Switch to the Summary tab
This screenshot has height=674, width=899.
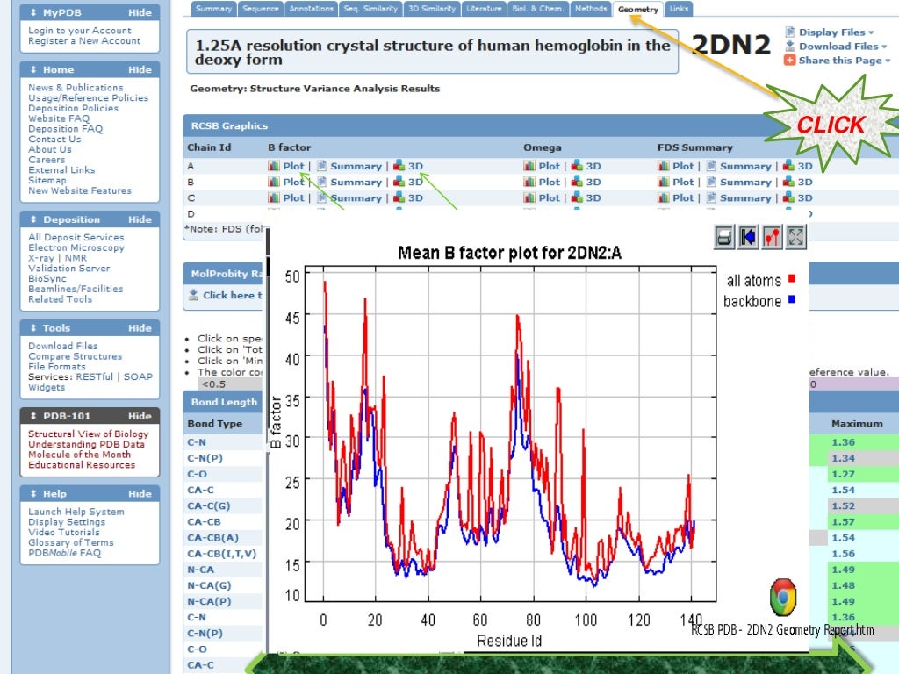pos(213,9)
